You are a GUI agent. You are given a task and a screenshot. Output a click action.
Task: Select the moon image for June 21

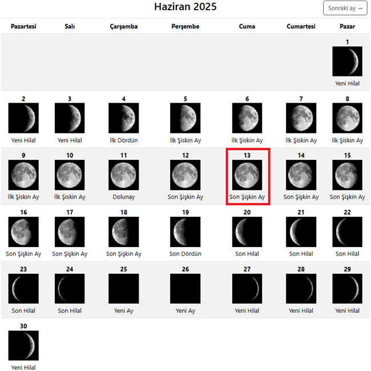(301, 232)
